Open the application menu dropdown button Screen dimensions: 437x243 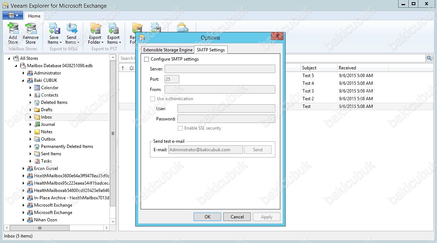tap(13, 16)
